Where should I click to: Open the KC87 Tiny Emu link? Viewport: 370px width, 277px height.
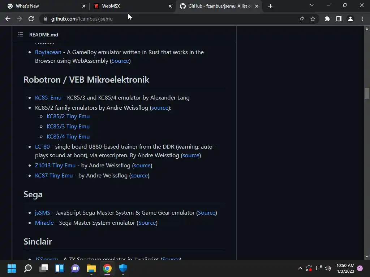point(54,176)
